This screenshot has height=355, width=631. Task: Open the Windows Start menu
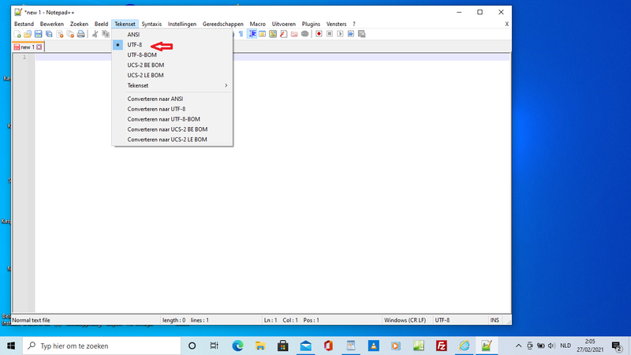tap(11, 346)
